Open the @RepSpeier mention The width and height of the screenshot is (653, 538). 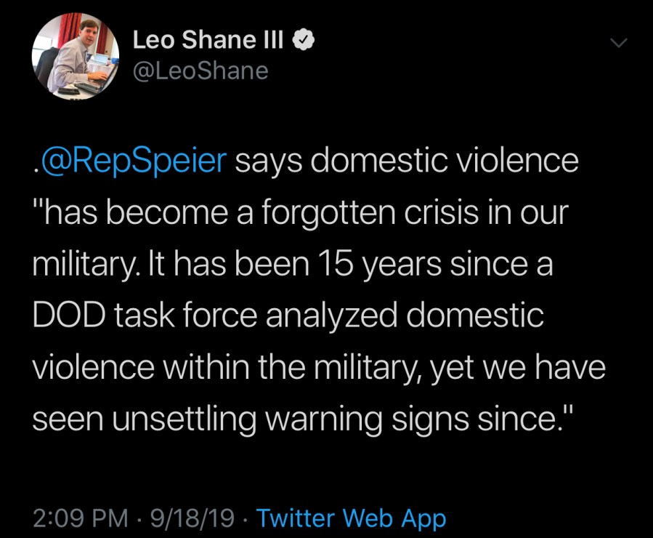click(x=134, y=161)
